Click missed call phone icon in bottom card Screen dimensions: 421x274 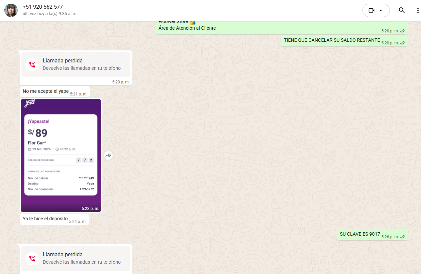pyautogui.click(x=32, y=258)
